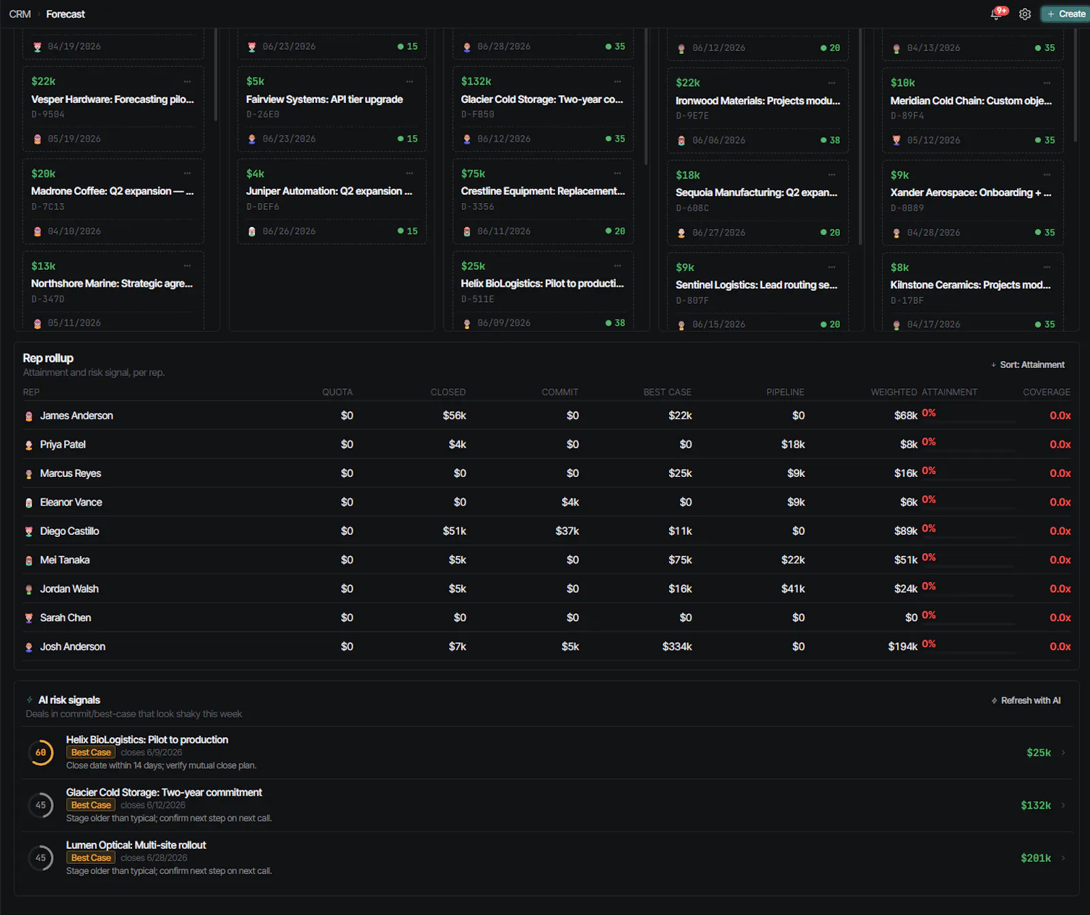Expand the Glacier Cold Storage risk signal chevron

click(x=1063, y=805)
